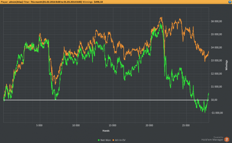This screenshot has height=143, width=232.
Task: Click the vertical Winnings axis title
Action: click(x=226, y=65)
